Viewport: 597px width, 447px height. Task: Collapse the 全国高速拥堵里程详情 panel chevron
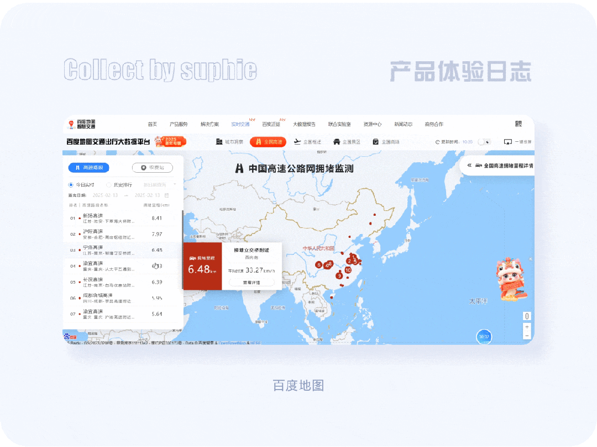(470, 166)
